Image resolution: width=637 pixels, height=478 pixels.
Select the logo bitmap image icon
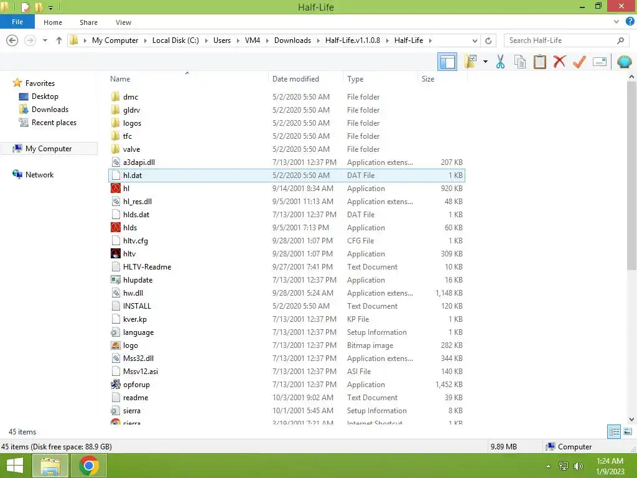click(x=115, y=345)
